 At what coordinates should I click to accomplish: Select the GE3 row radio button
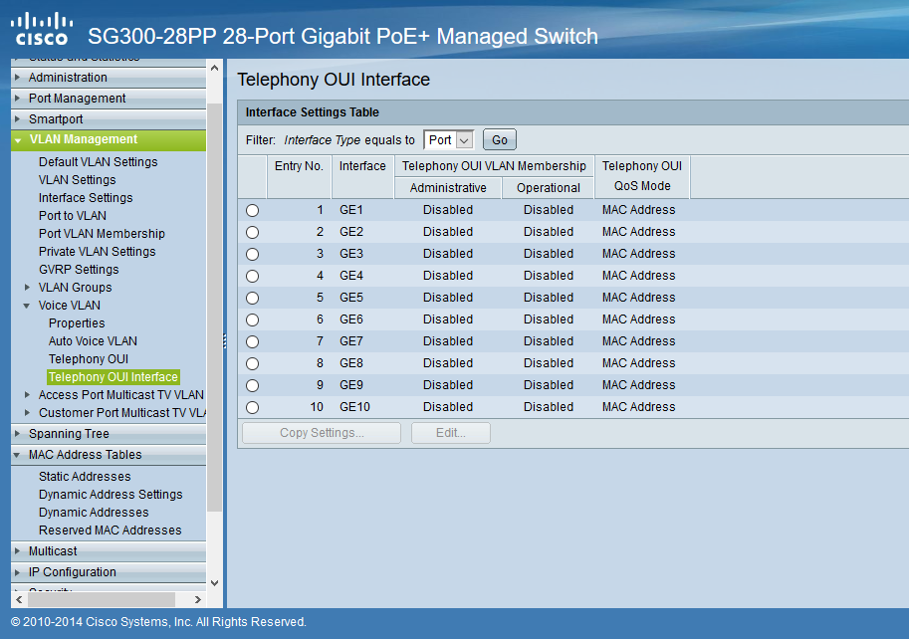[252, 255]
